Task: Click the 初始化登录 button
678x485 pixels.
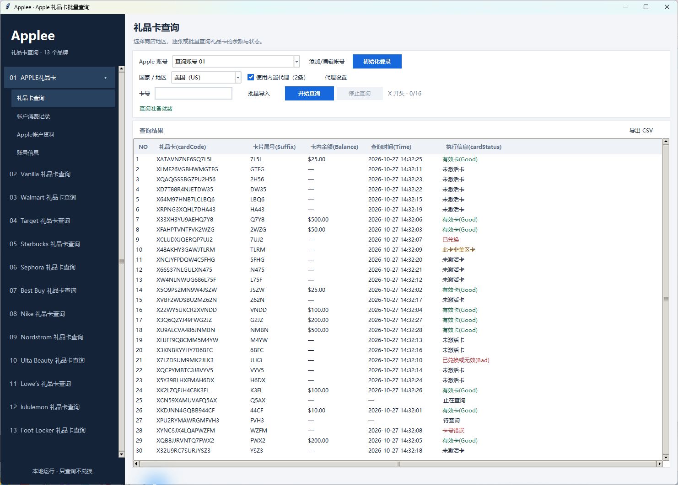Action: tap(377, 62)
